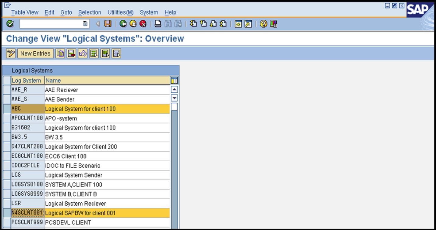The image size is (436, 230).
Task: Open the Utilities(M) dropdown menu
Action: (x=120, y=12)
